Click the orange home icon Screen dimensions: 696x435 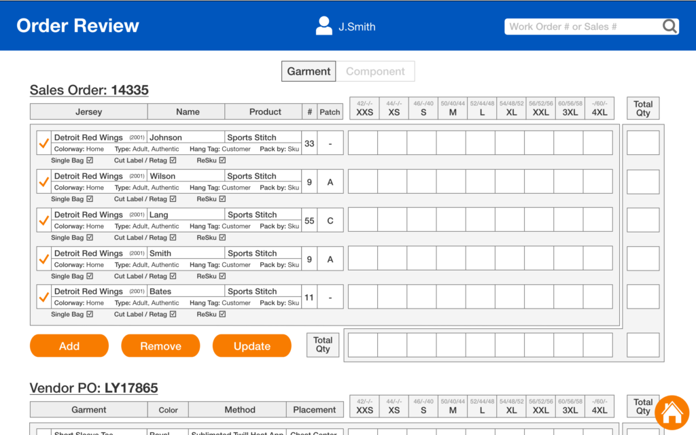click(672, 412)
